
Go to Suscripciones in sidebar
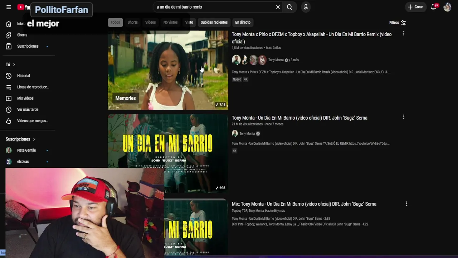click(x=28, y=46)
